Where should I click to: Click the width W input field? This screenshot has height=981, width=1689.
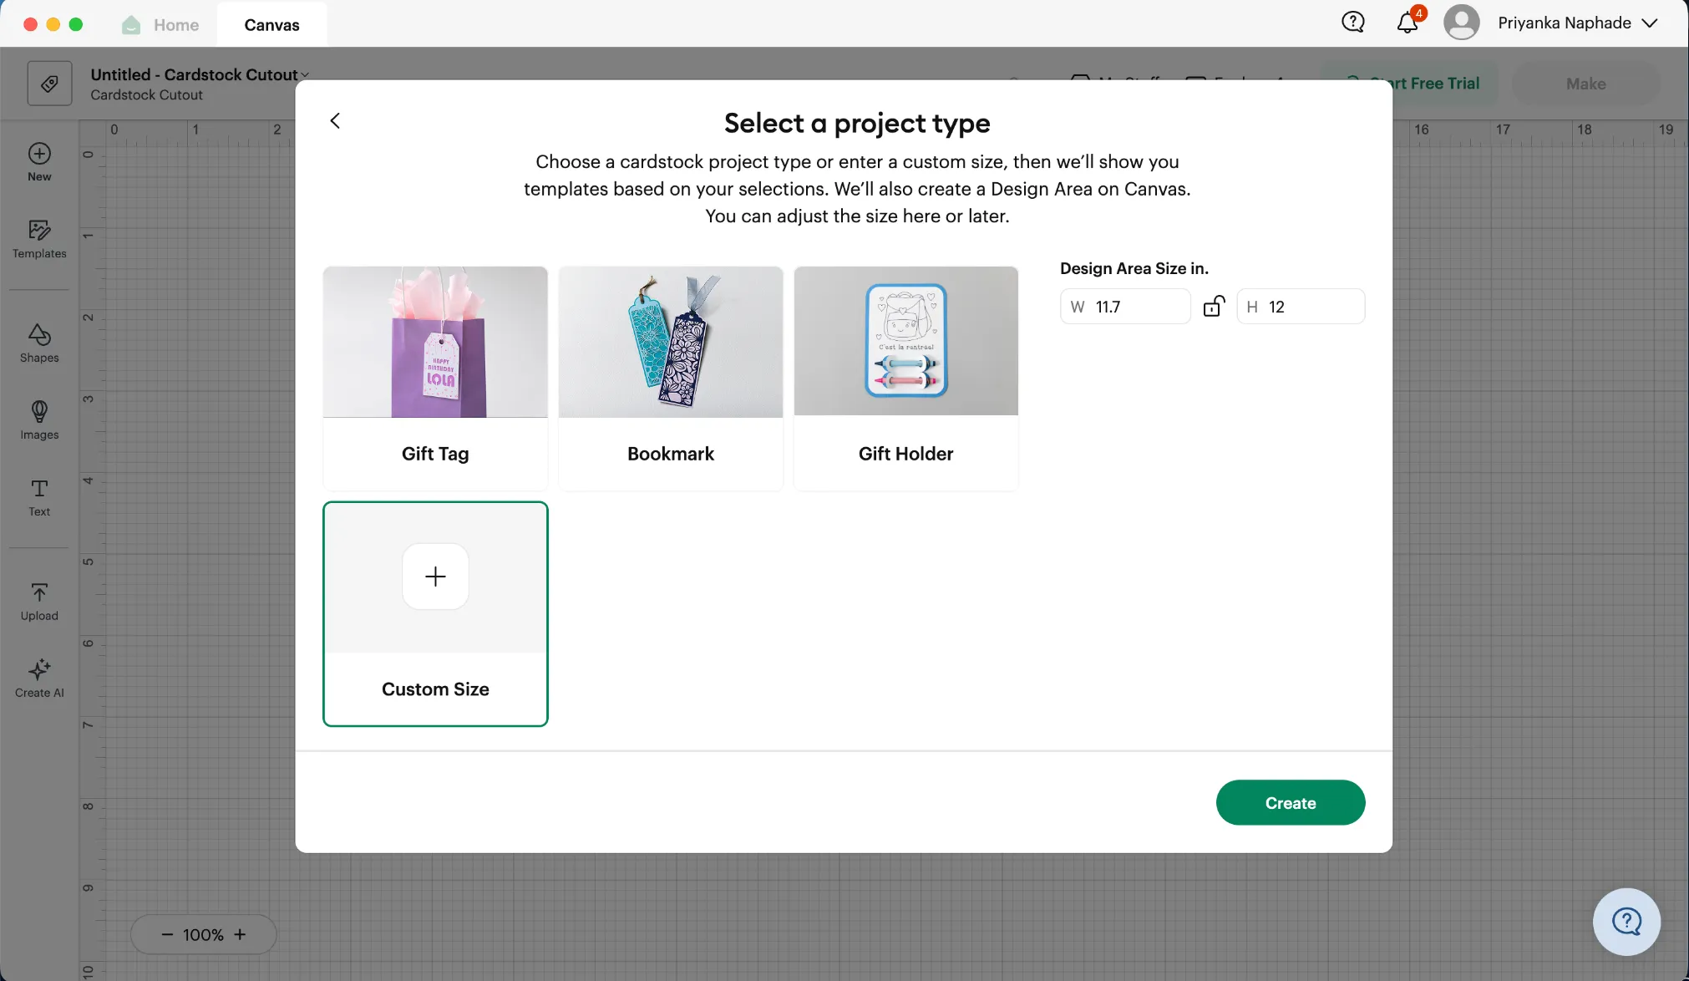click(x=1125, y=307)
